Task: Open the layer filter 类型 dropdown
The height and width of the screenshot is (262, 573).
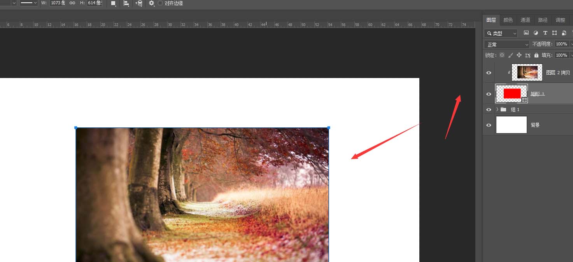Action: coord(501,33)
